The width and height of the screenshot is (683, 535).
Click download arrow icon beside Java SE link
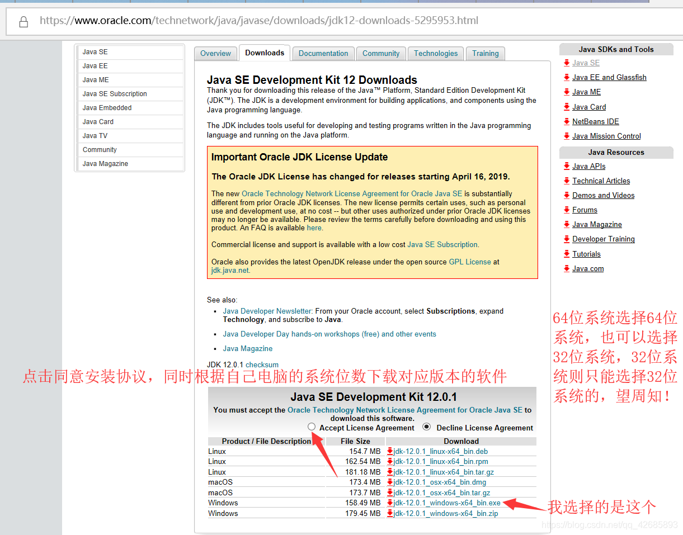coord(567,63)
